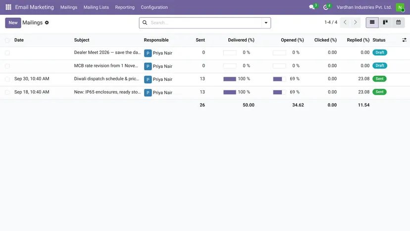The height and width of the screenshot is (231, 410).
Task: Click the 1-4 / 4 pager counter
Action: 331,22
